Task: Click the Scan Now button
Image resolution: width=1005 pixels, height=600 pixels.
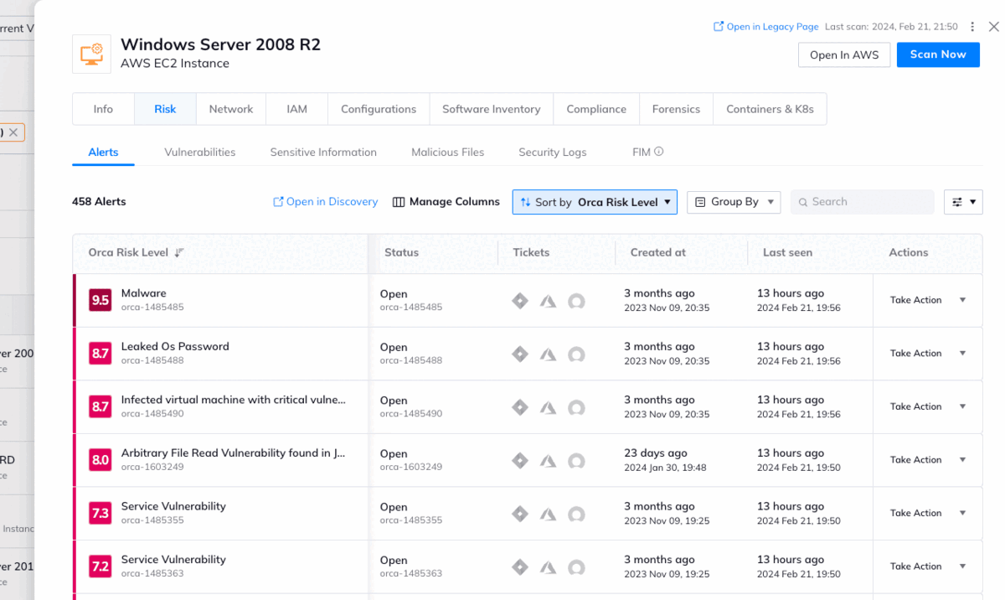Action: [938, 54]
